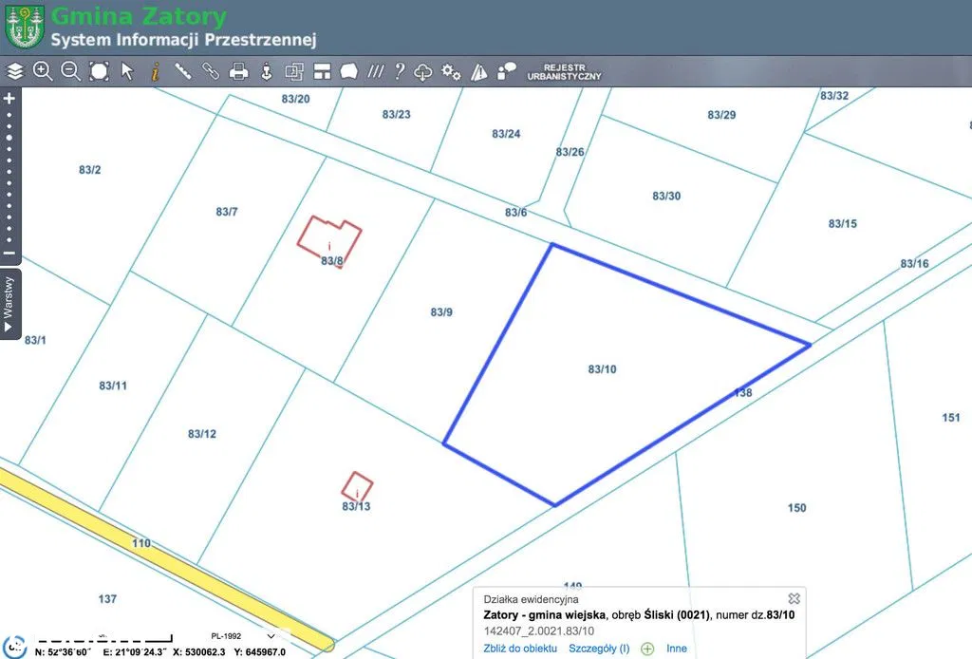Click parcel label 83/9 on the map

pos(441,311)
